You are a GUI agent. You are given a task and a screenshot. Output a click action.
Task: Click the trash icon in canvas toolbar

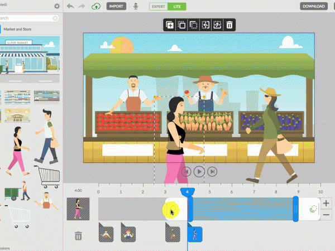click(x=229, y=25)
